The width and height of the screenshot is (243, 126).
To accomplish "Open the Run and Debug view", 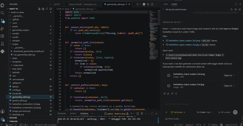I will click(2, 29).
